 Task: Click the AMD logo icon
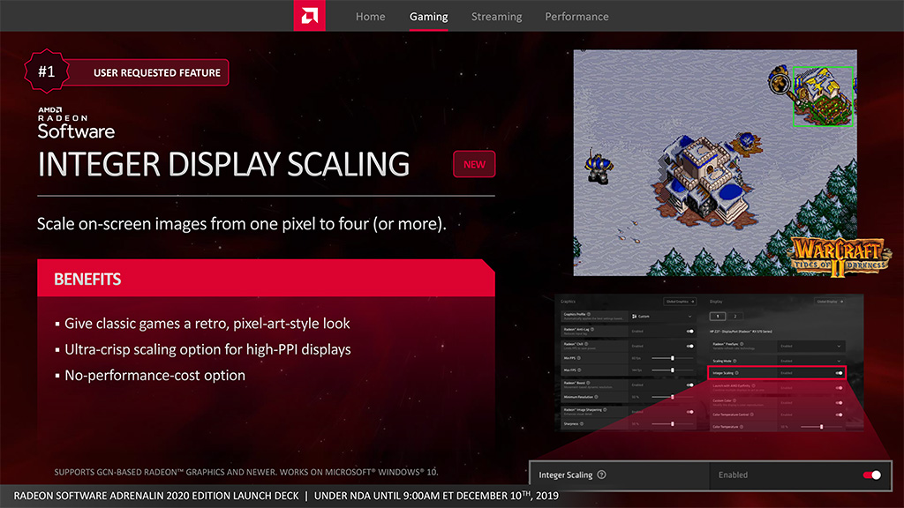[x=310, y=16]
